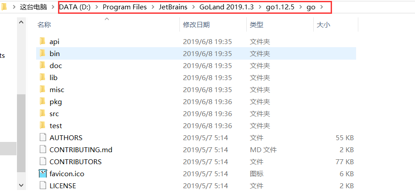Select the misc folder icon
Screen dimensions: 415x194
[42, 89]
